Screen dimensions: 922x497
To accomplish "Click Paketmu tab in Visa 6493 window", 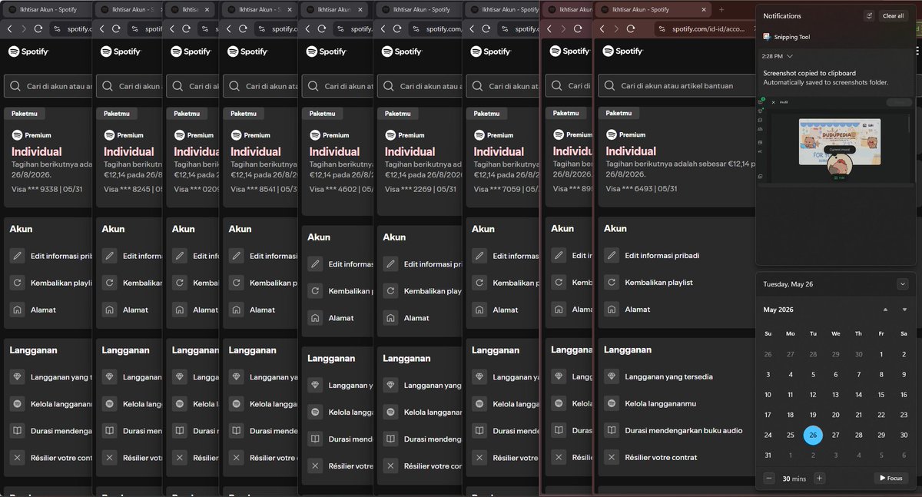I will (619, 113).
